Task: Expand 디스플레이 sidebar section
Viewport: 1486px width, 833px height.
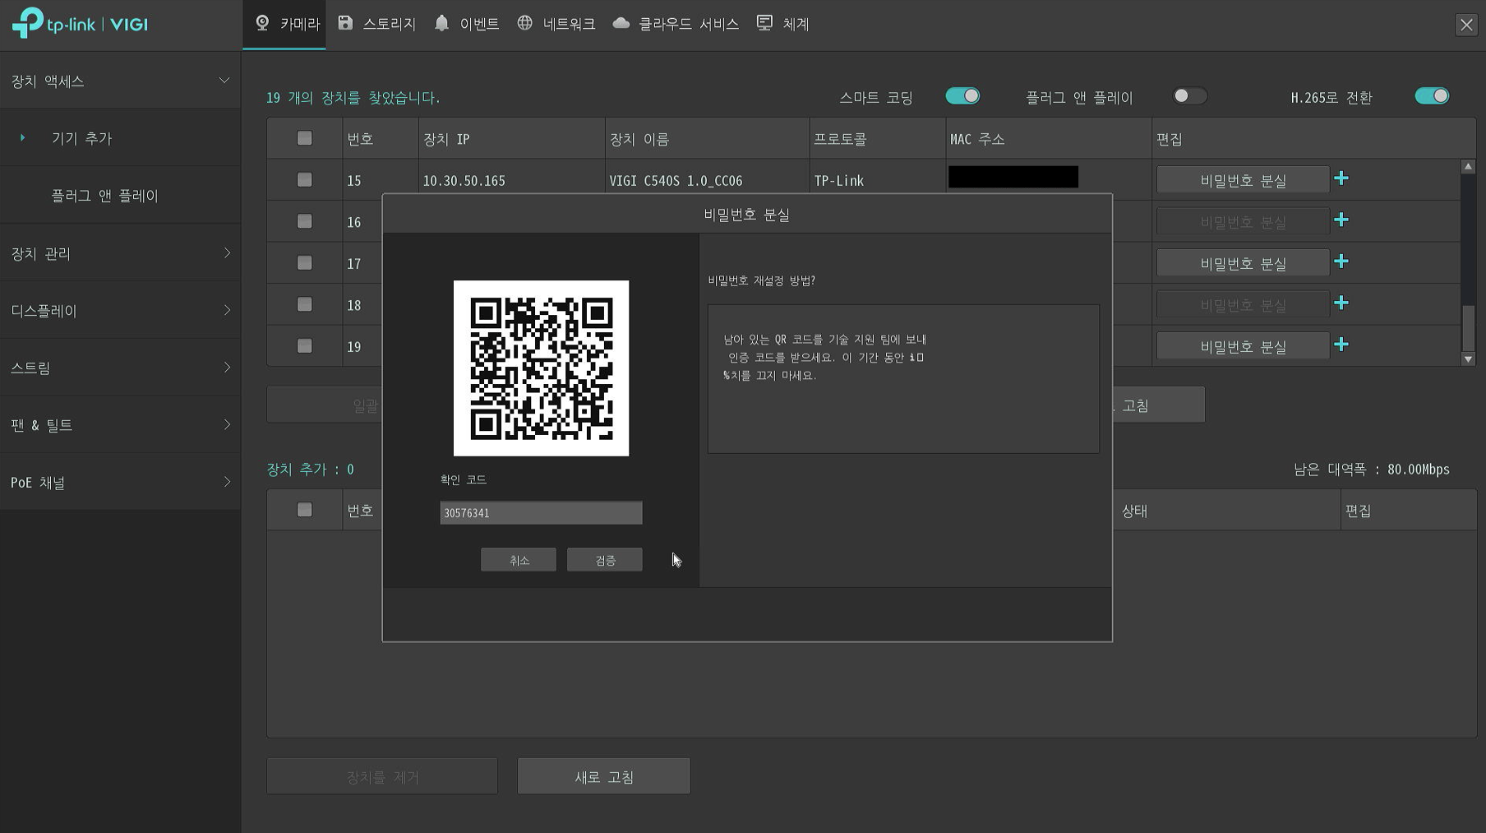Action: pos(120,310)
